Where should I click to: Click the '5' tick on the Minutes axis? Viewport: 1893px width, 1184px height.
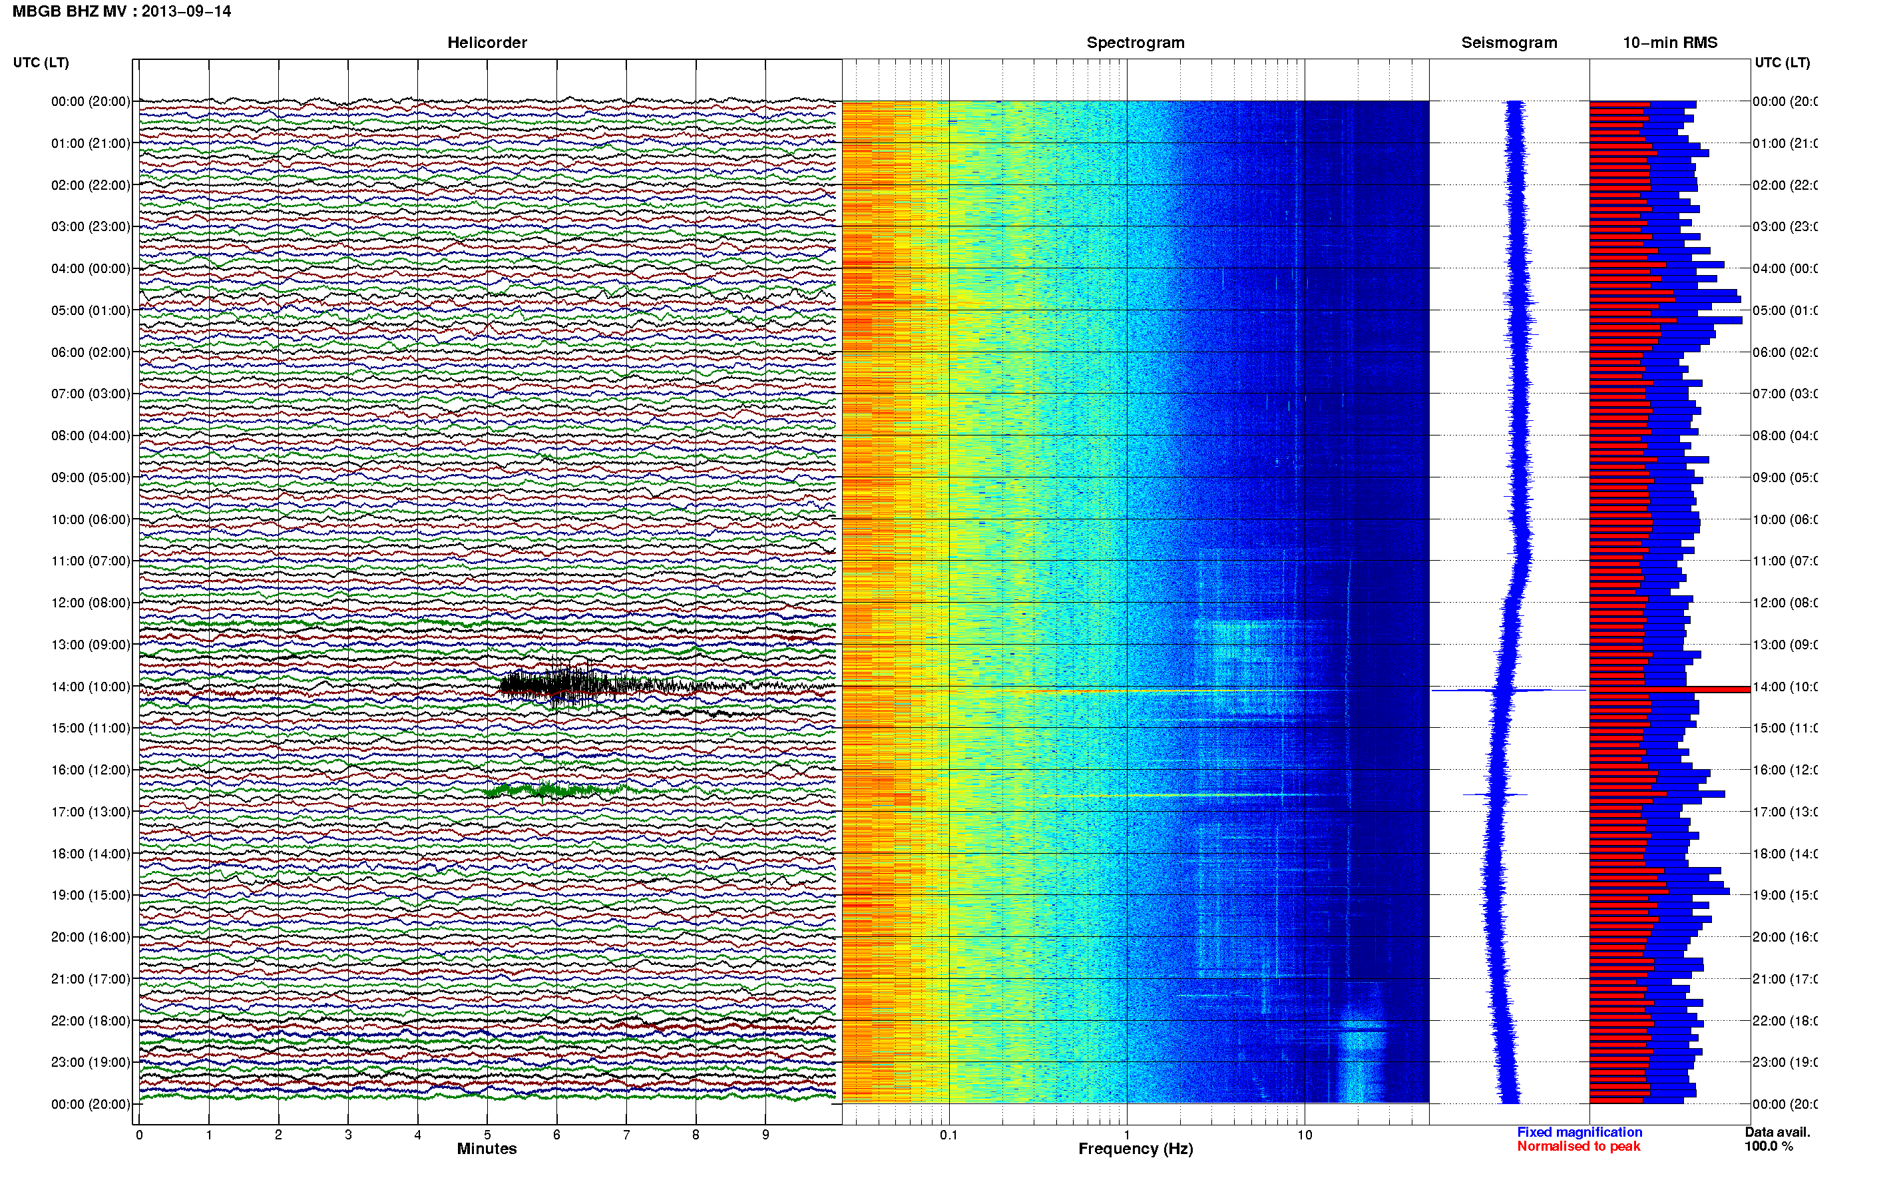pos(487,1135)
